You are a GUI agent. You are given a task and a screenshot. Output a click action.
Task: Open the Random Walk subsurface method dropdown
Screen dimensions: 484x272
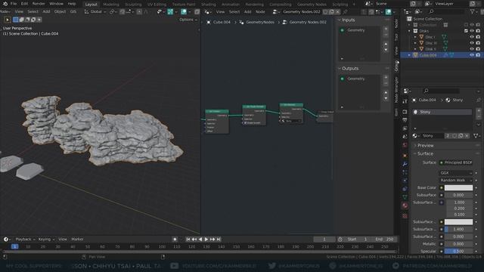click(455, 180)
